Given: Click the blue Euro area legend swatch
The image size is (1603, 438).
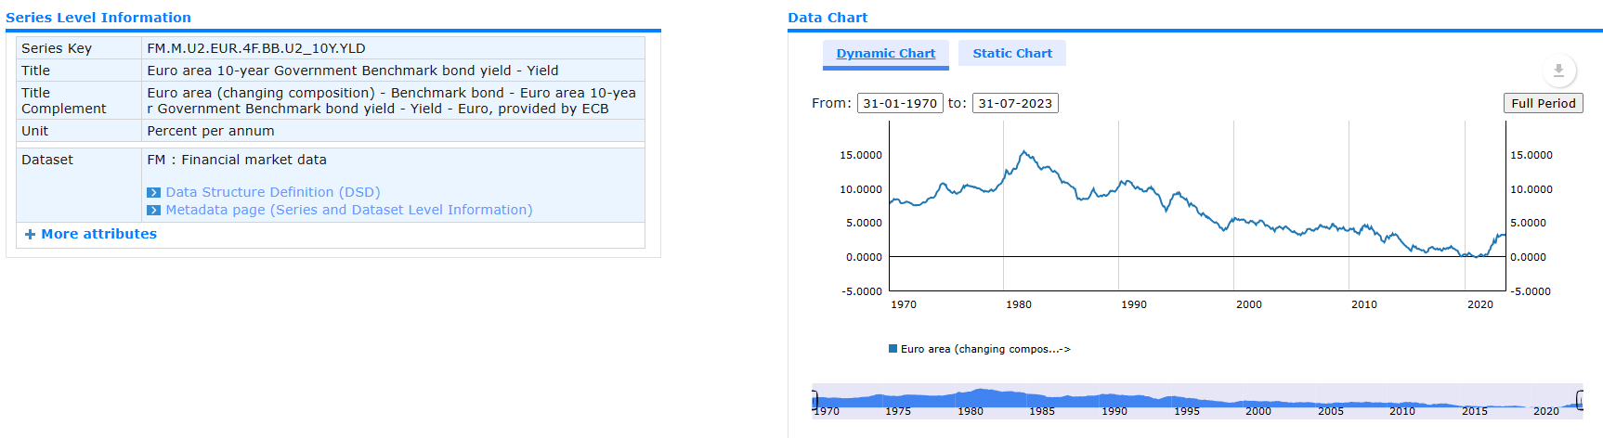Looking at the screenshot, I should tap(893, 349).
